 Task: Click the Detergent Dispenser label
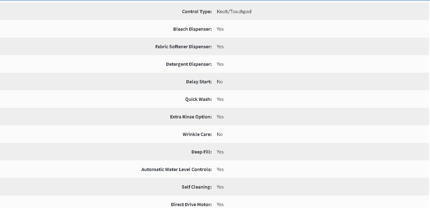(189, 64)
